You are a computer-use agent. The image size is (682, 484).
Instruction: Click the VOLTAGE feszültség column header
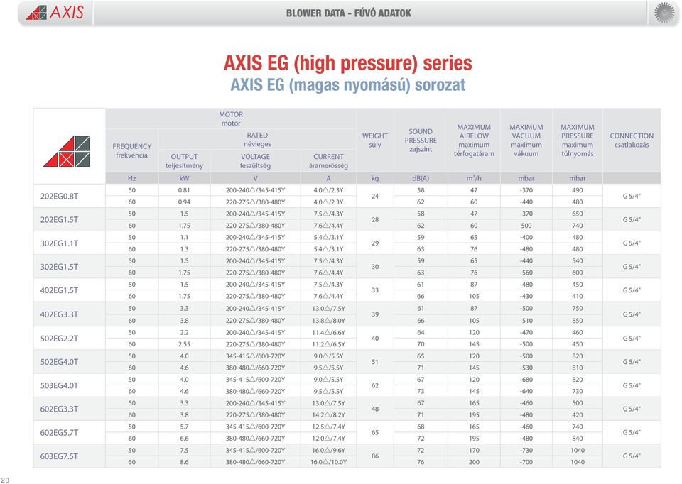click(x=255, y=161)
